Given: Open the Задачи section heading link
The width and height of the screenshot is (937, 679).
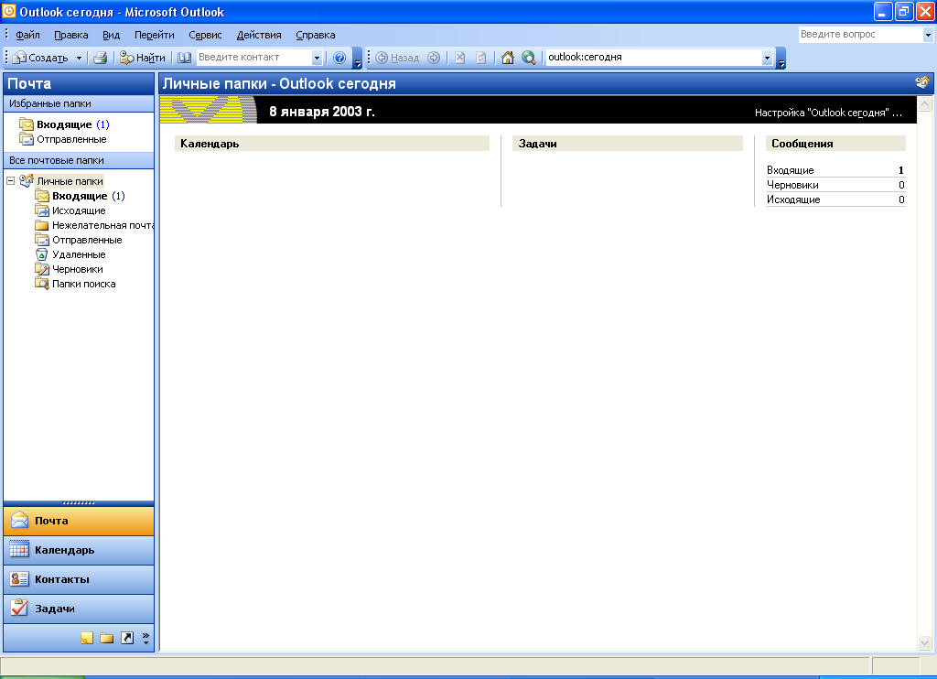Looking at the screenshot, I should [x=537, y=144].
